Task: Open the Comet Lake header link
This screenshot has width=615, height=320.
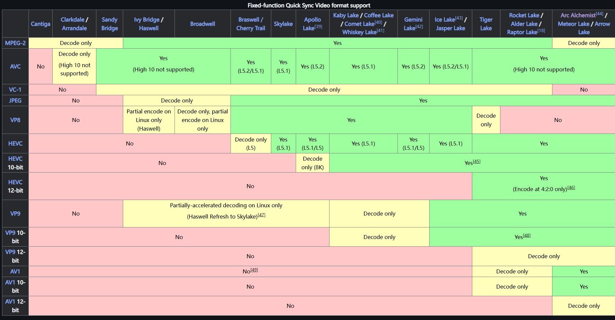Action: (x=359, y=24)
